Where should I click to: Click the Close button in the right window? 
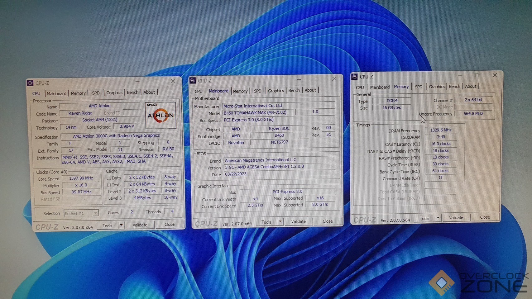point(485,217)
